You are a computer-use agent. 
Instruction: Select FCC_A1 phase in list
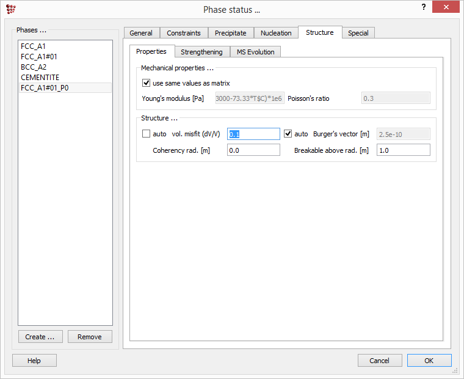point(34,46)
